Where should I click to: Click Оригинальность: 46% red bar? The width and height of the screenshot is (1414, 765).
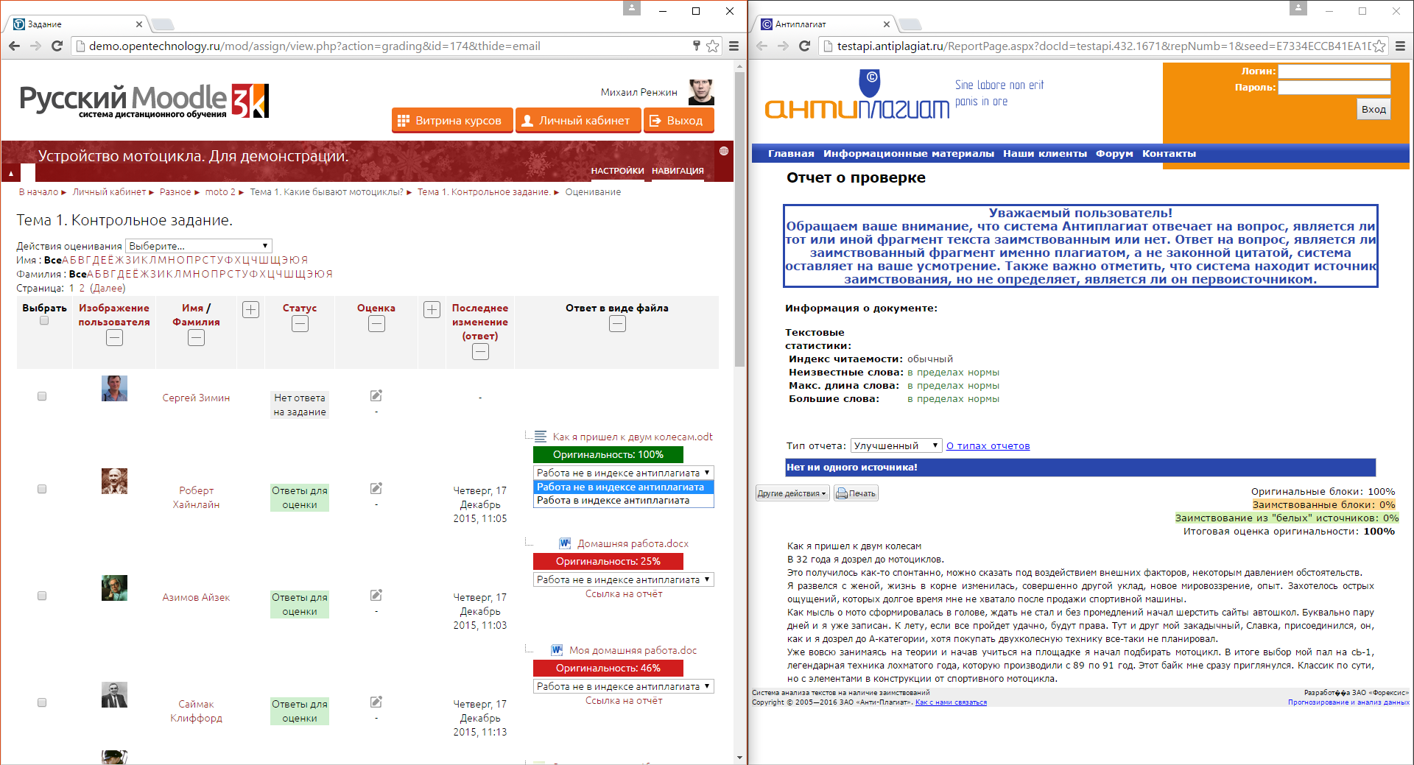click(x=608, y=669)
